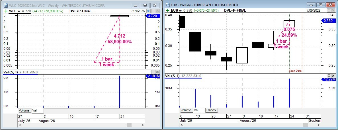
Task: Restore the WLC chart window
Action: tap(145, 5)
